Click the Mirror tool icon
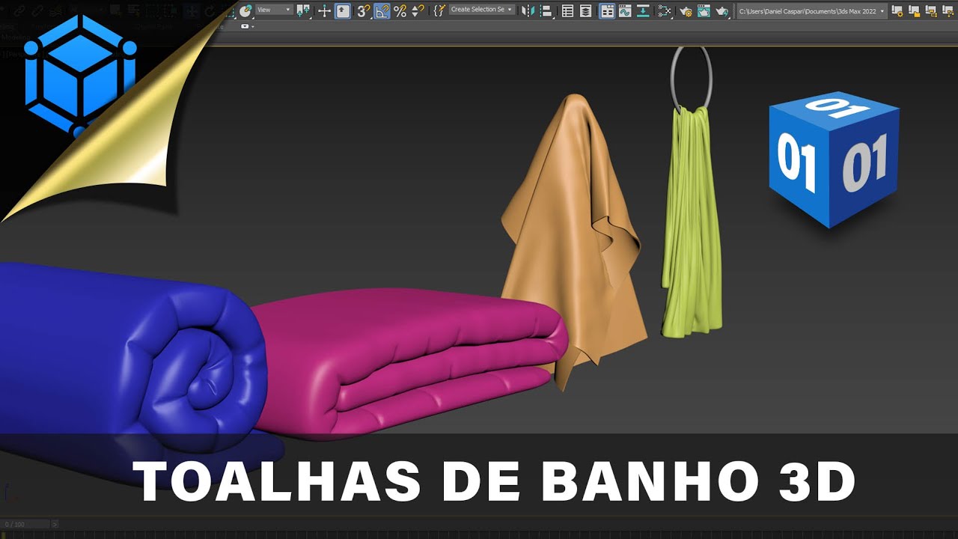This screenshot has width=958, height=539. coord(528,10)
